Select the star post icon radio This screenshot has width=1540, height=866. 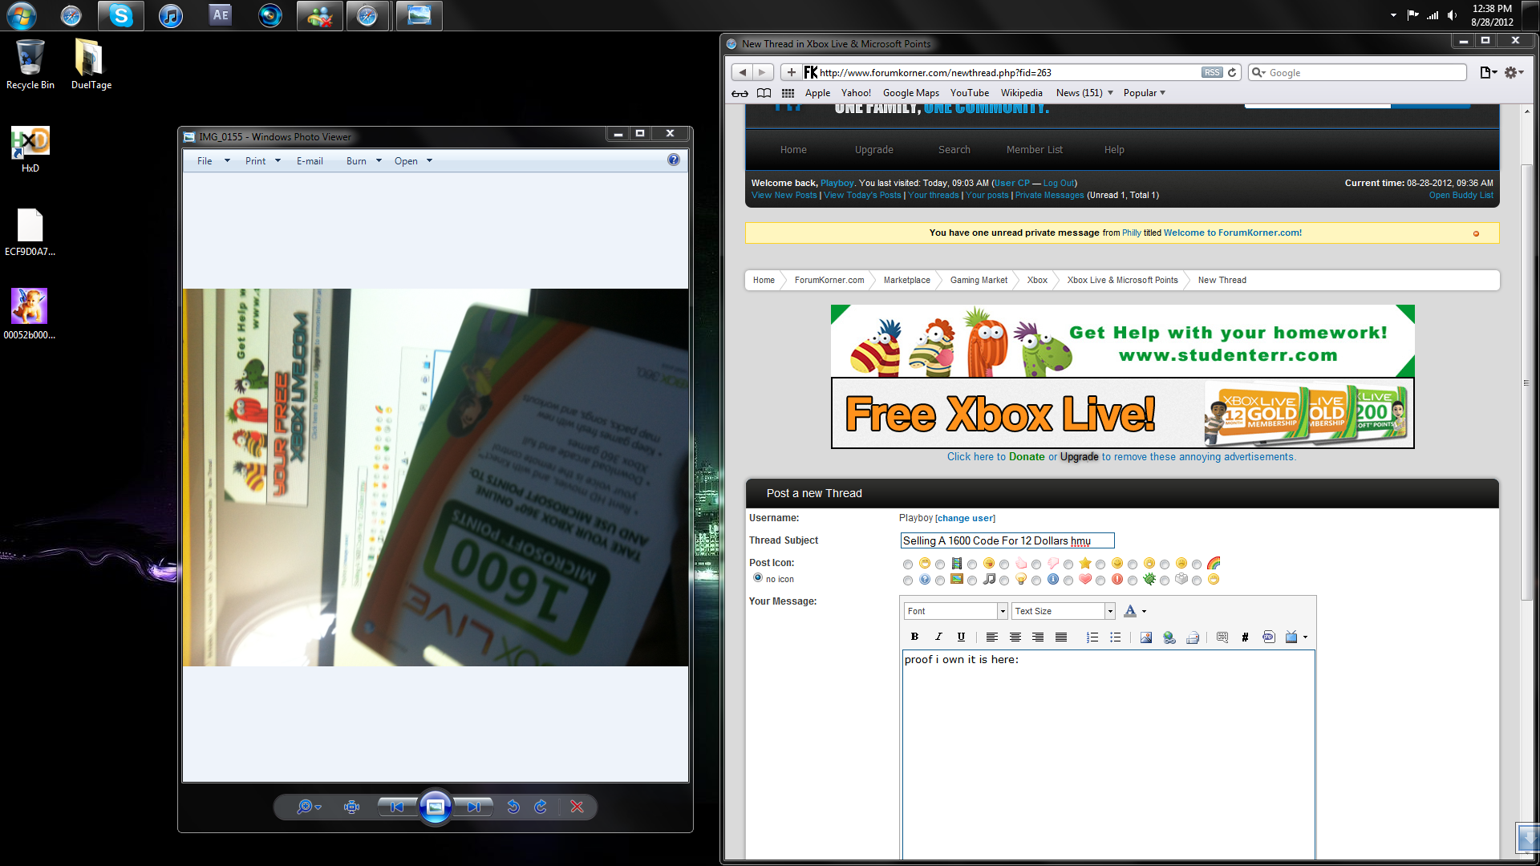pyautogui.click(x=1068, y=565)
